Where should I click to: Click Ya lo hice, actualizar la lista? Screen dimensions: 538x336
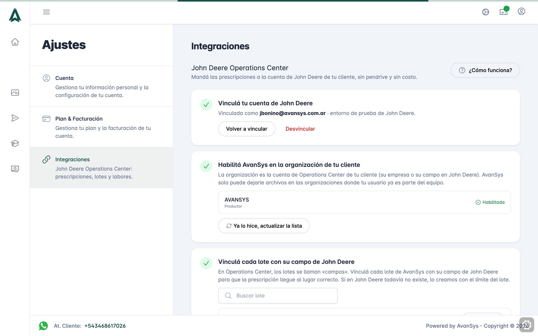(264, 226)
